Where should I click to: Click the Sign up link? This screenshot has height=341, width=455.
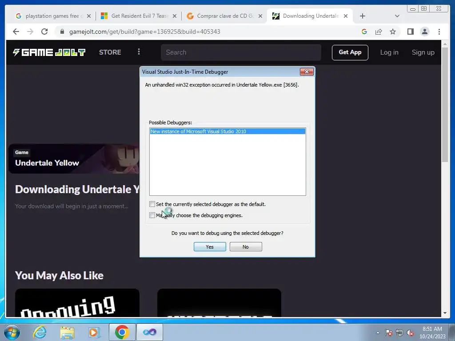click(423, 52)
